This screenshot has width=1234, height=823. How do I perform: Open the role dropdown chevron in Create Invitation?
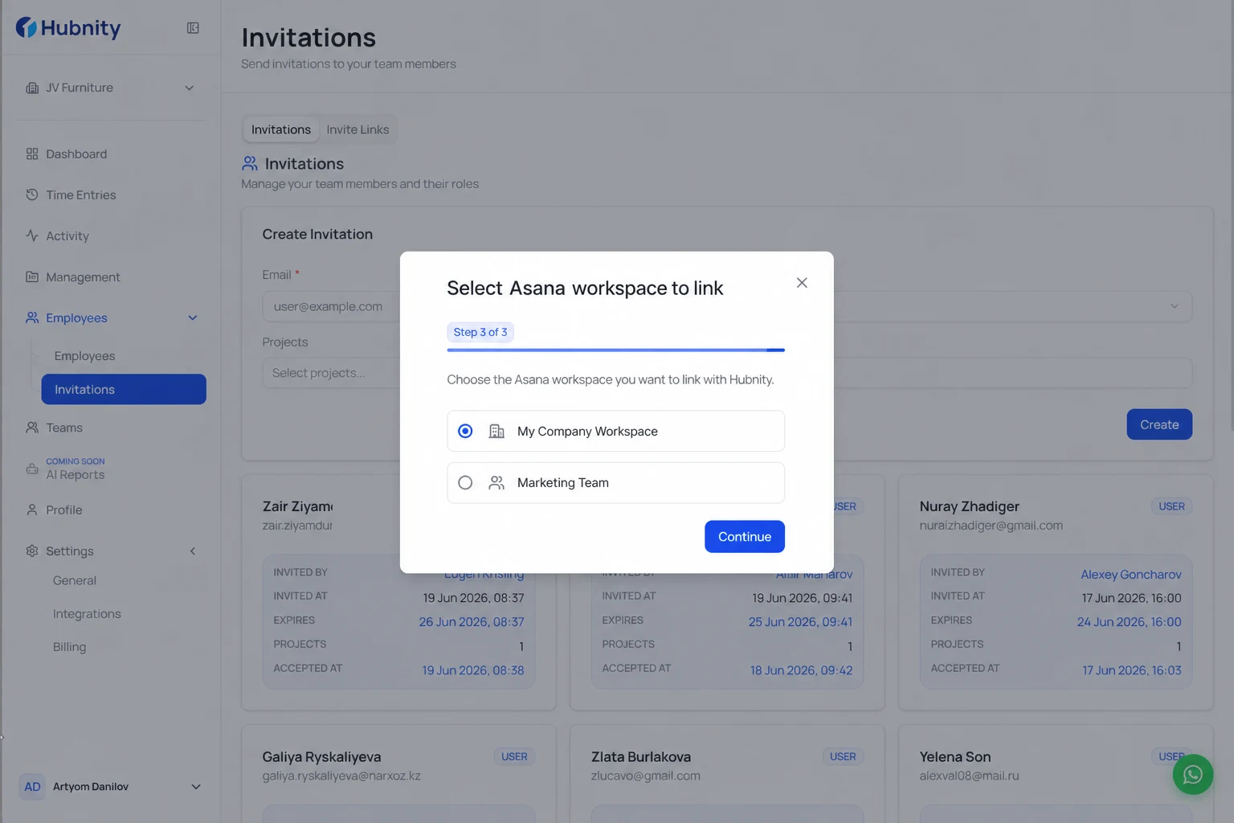1175,306
